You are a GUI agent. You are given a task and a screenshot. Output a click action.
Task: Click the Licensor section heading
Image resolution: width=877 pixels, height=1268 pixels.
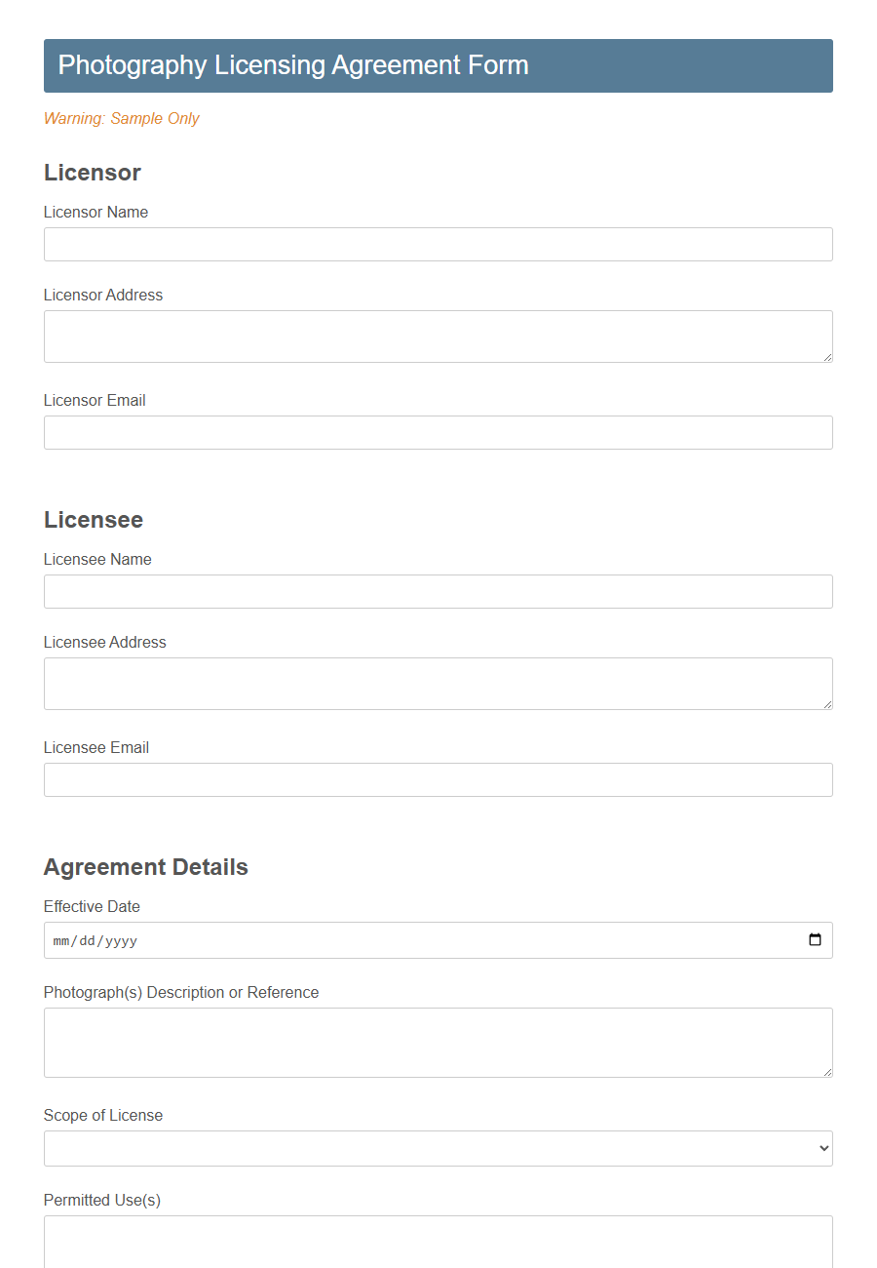coord(93,173)
